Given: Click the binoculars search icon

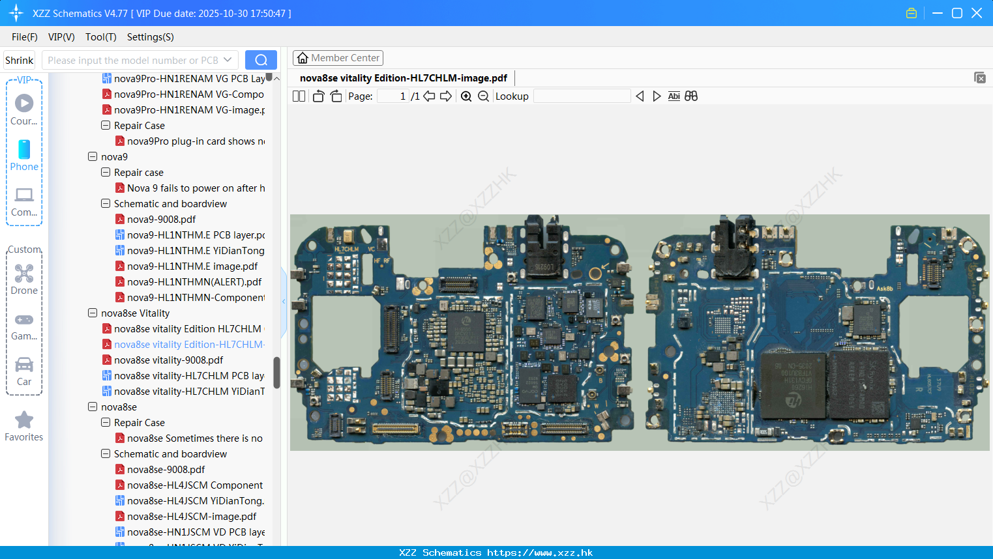Looking at the screenshot, I should pos(691,96).
